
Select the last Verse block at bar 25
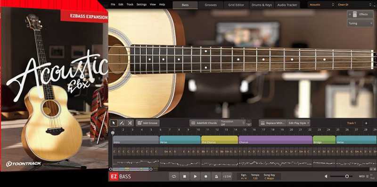(x=356, y=140)
